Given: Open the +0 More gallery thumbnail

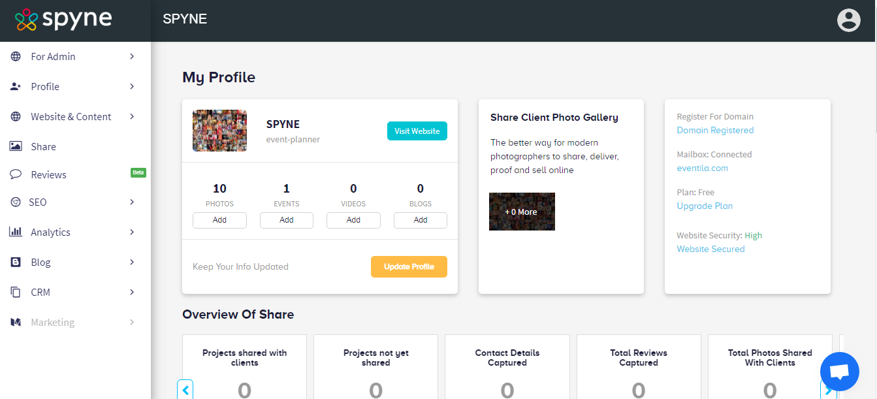Looking at the screenshot, I should (522, 212).
